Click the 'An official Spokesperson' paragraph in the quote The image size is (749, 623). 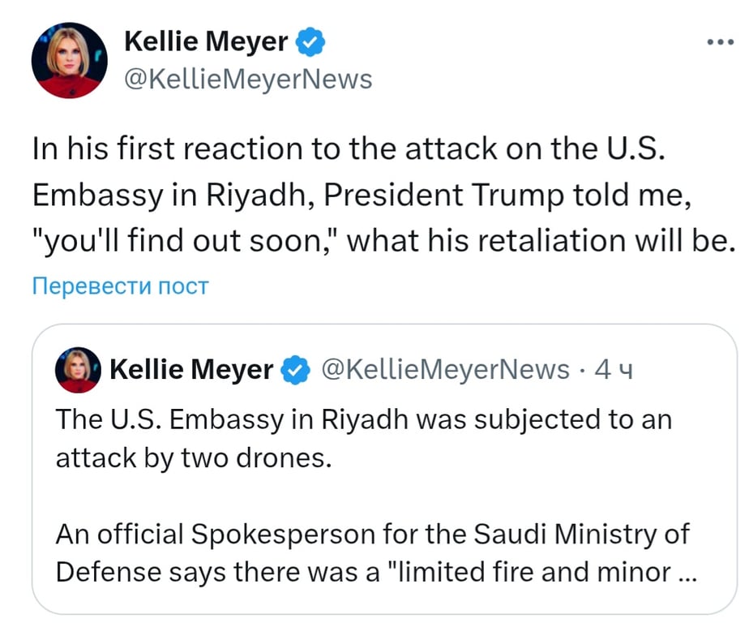[x=373, y=535]
